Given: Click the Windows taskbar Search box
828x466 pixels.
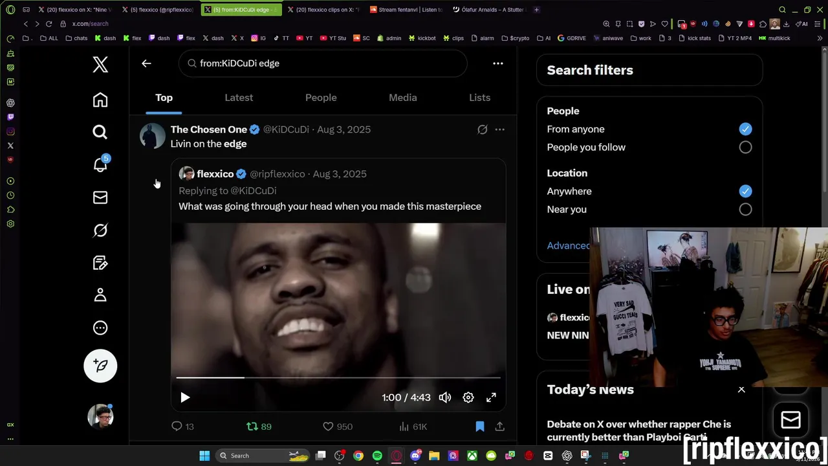Looking at the screenshot, I should pyautogui.click(x=263, y=456).
